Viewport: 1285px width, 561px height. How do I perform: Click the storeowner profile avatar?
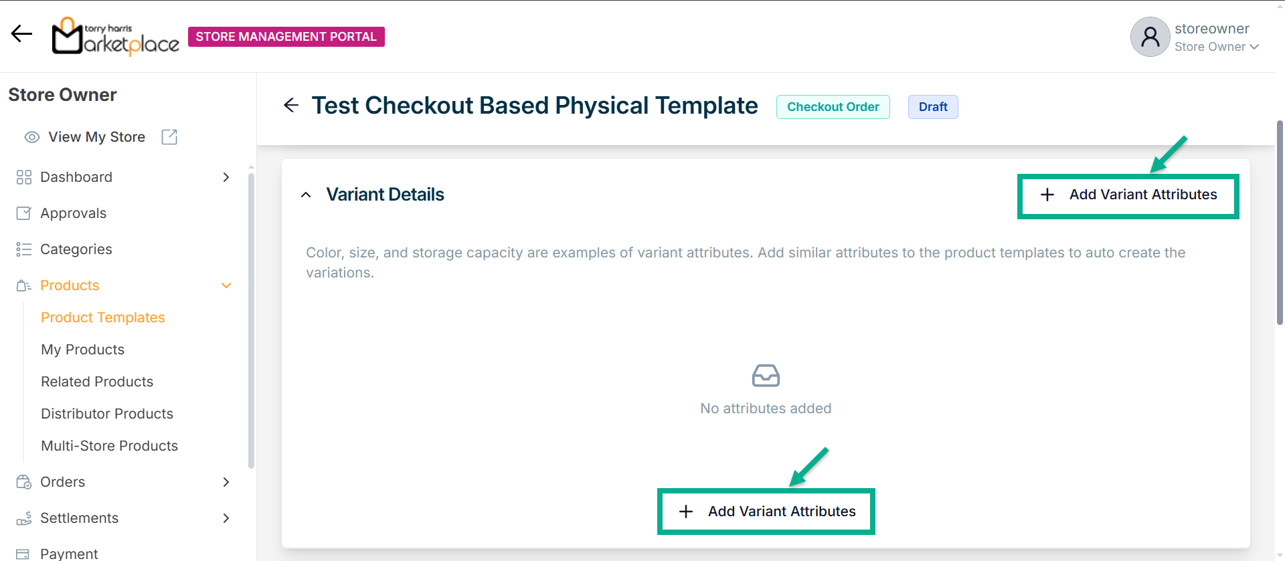(x=1150, y=37)
